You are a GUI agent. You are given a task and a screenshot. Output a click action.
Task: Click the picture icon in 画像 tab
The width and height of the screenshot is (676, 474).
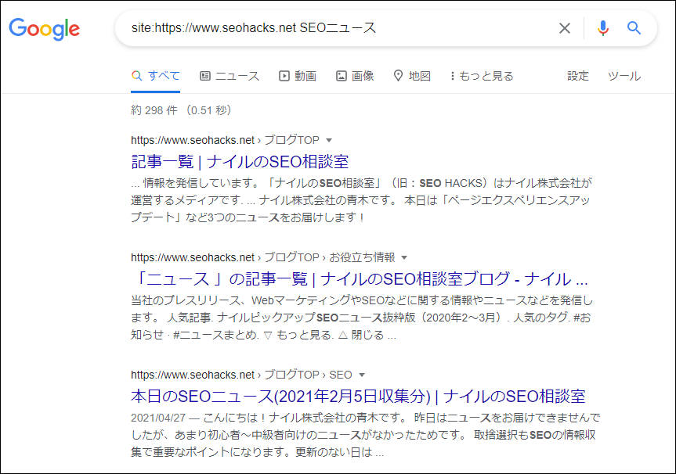[x=341, y=76]
